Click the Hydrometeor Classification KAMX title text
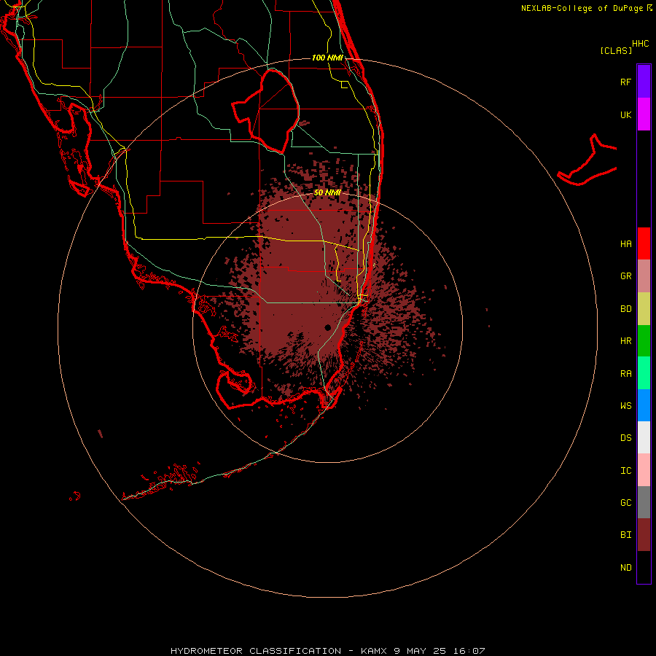 click(x=327, y=651)
